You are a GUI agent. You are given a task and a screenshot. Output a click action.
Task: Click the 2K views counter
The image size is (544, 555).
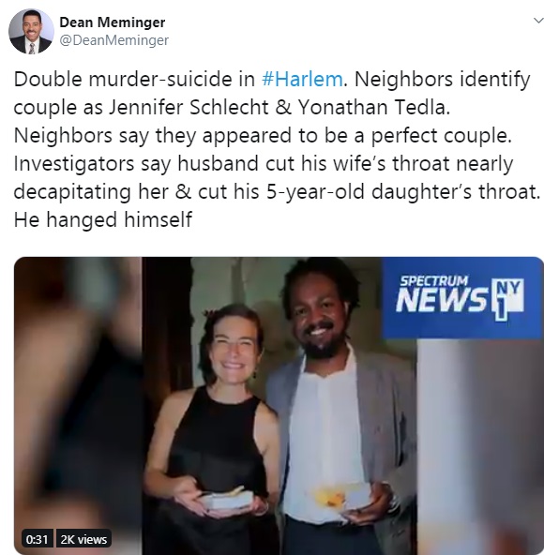pos(83,539)
